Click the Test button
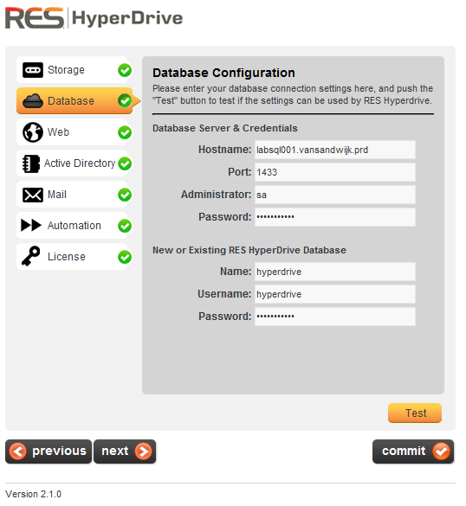Image resolution: width=466 pixels, height=506 pixels. pyautogui.click(x=415, y=413)
